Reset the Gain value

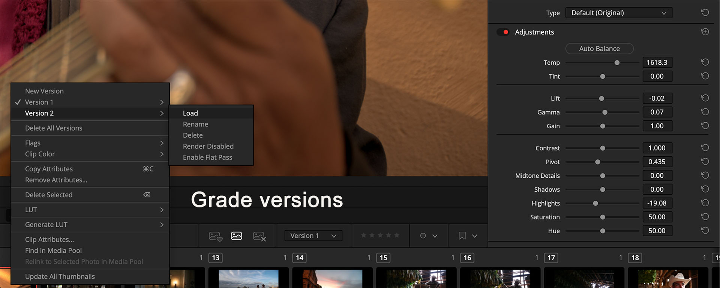pyautogui.click(x=705, y=126)
